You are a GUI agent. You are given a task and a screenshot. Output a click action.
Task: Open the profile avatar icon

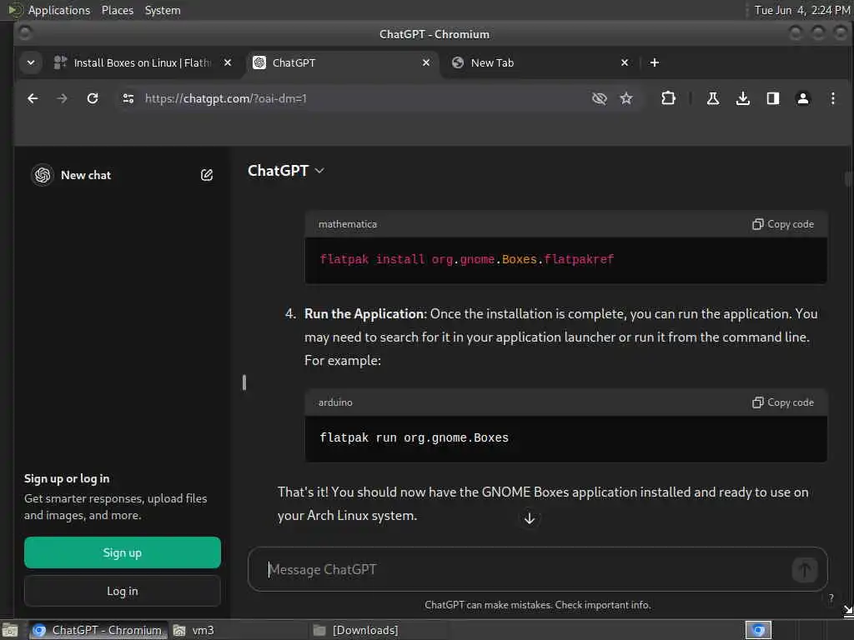(x=803, y=98)
